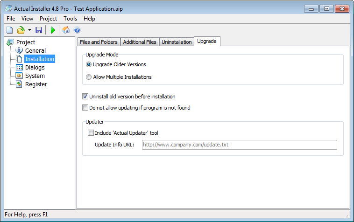The height and width of the screenshot is (222, 354).
Task: Close the Actual Installer window
Action: (342, 9)
